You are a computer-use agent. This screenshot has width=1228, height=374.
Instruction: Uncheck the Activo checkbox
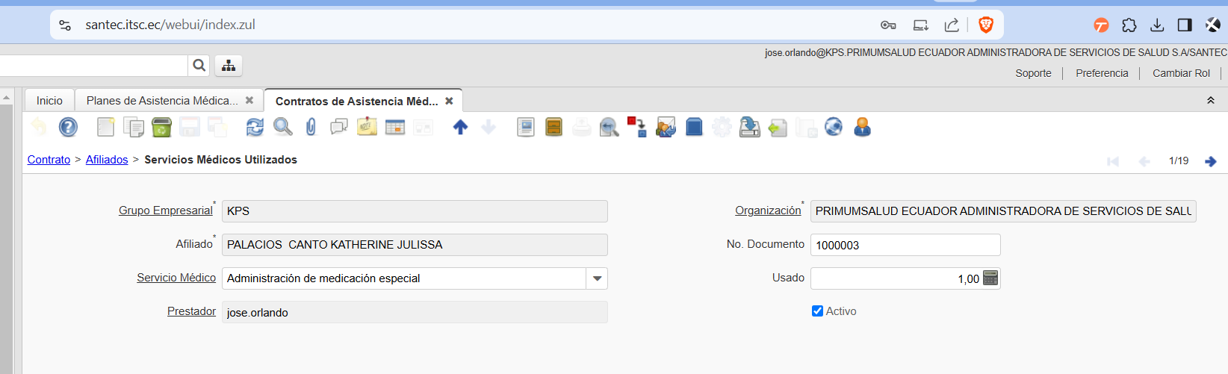coord(817,311)
